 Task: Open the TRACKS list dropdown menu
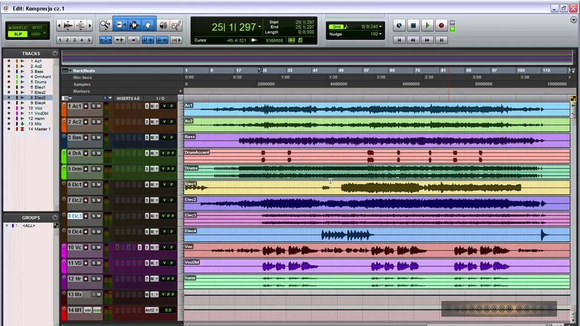tap(55, 53)
